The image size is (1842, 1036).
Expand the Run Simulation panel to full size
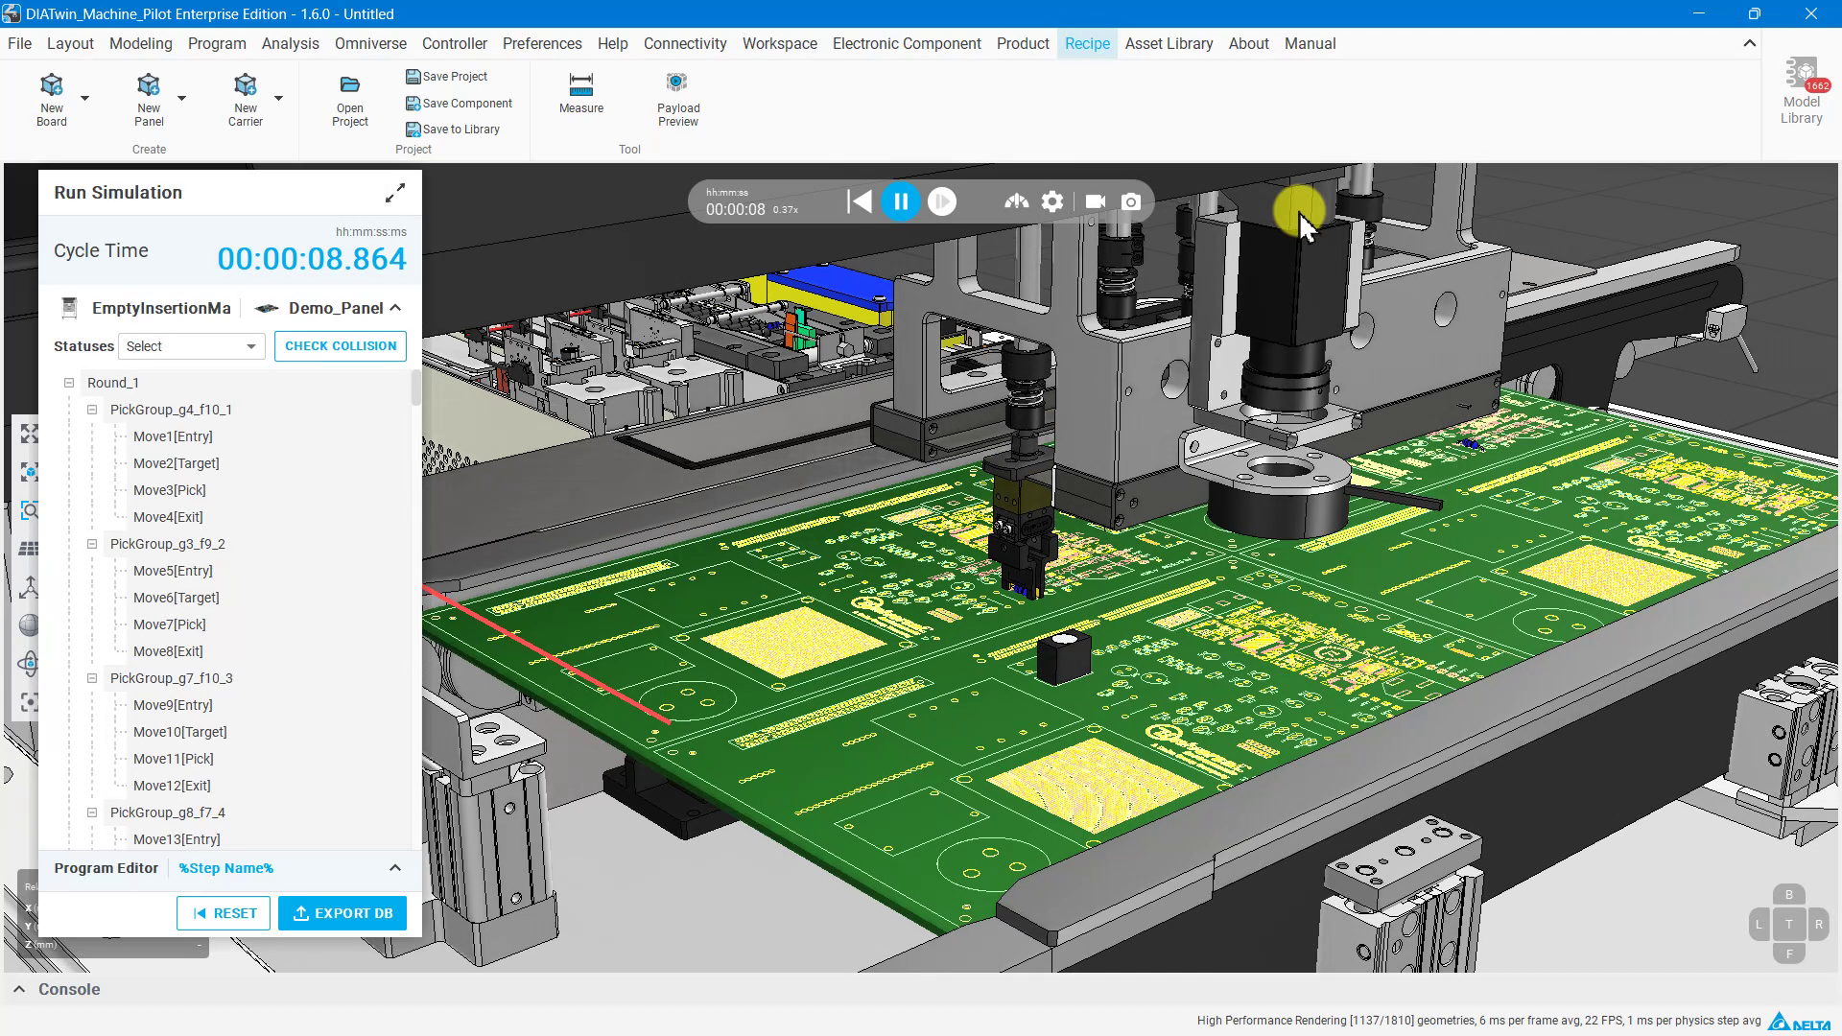point(395,193)
